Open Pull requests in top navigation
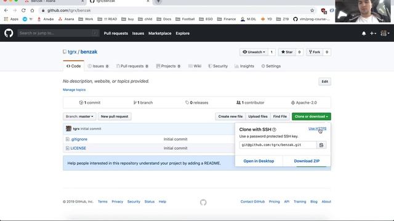This screenshot has width=394, height=221. click(116, 33)
